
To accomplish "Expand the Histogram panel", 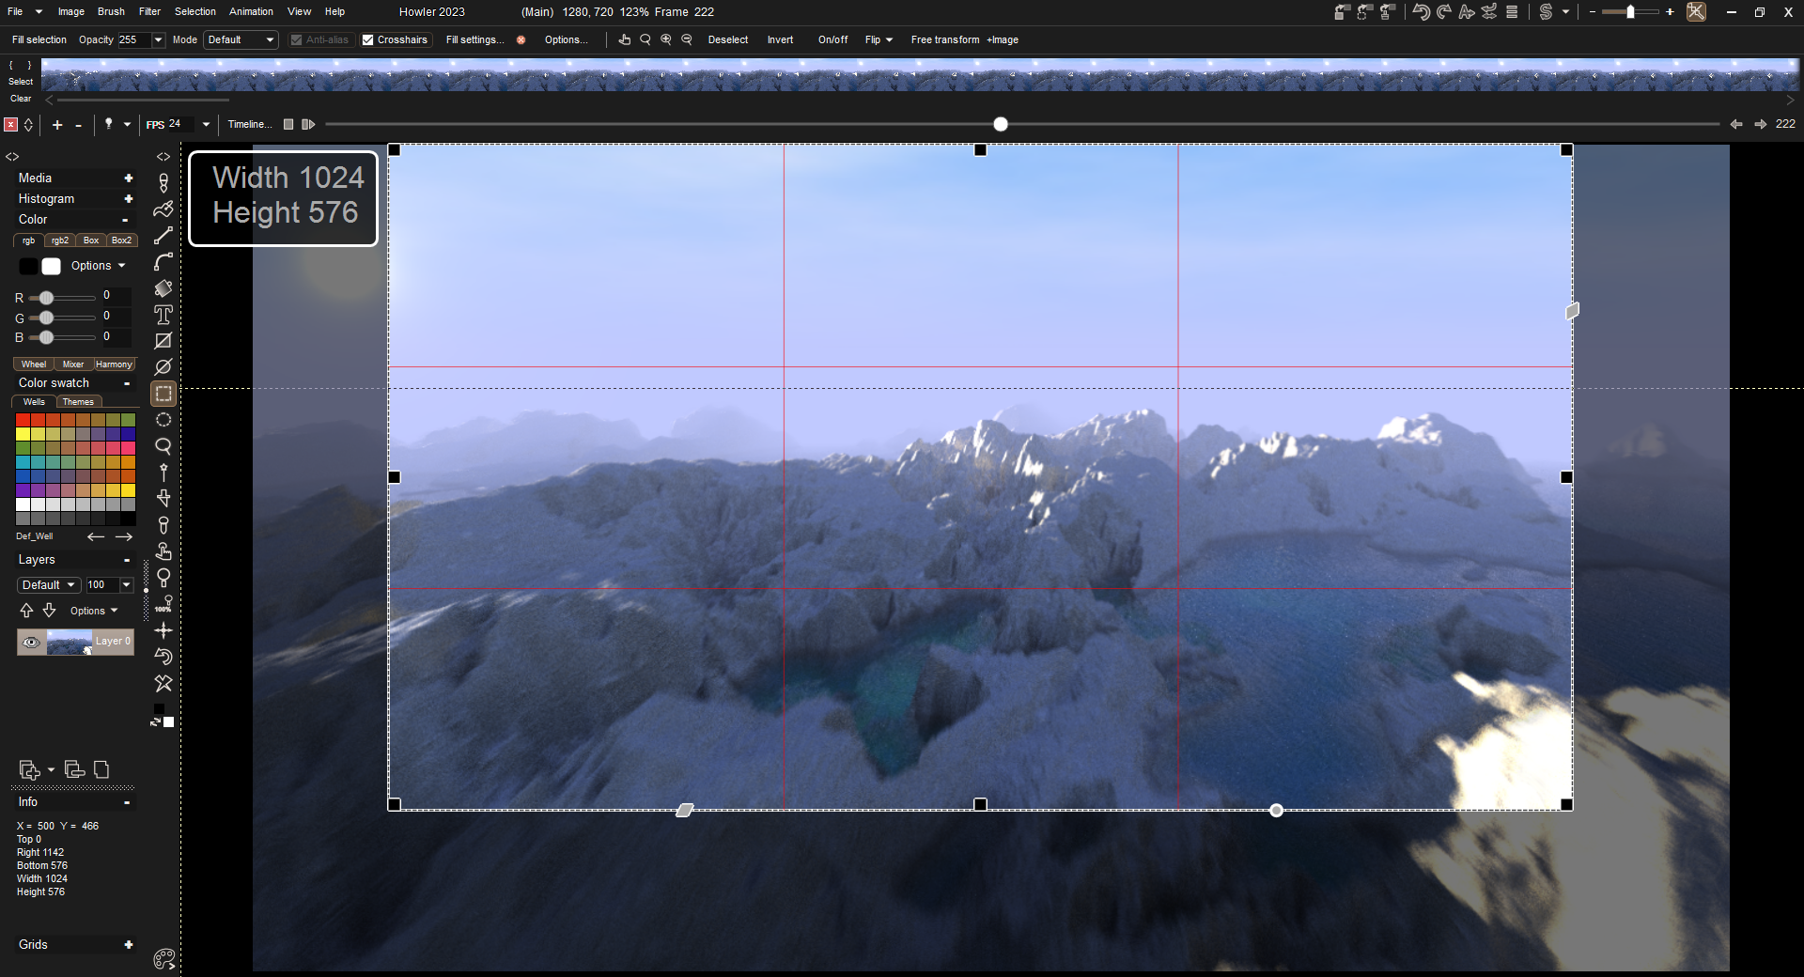I will click(128, 199).
